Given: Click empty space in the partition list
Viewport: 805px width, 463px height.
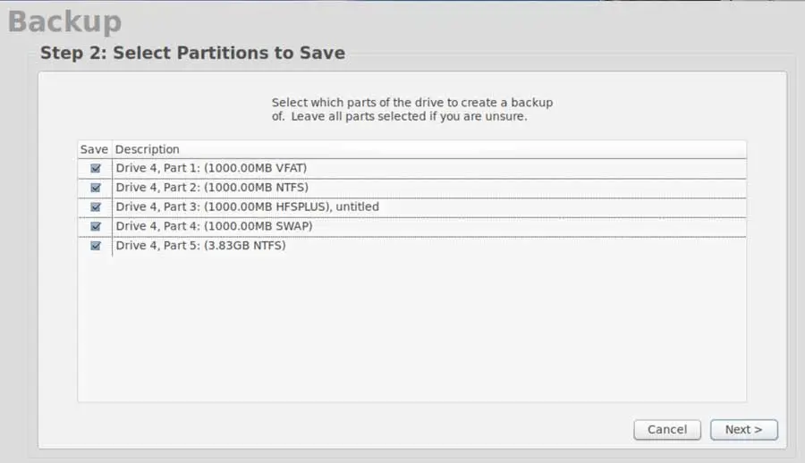Looking at the screenshot, I should click(x=411, y=331).
